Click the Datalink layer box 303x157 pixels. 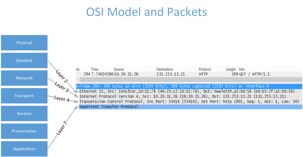click(24, 60)
